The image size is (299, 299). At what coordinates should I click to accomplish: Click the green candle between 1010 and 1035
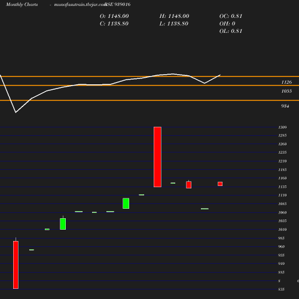point(63,224)
